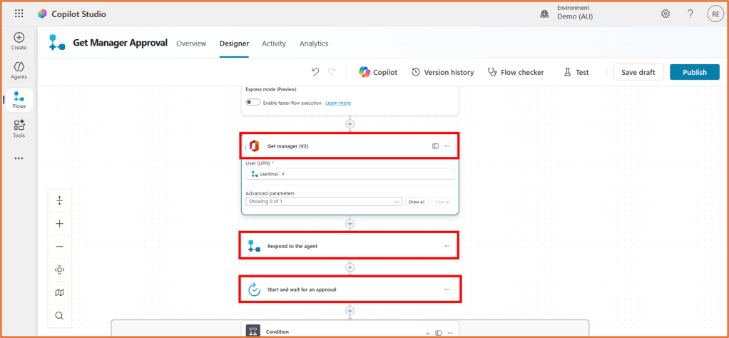Insert step below Get manager (V2)
The height and width of the screenshot is (338, 729).
(x=350, y=224)
